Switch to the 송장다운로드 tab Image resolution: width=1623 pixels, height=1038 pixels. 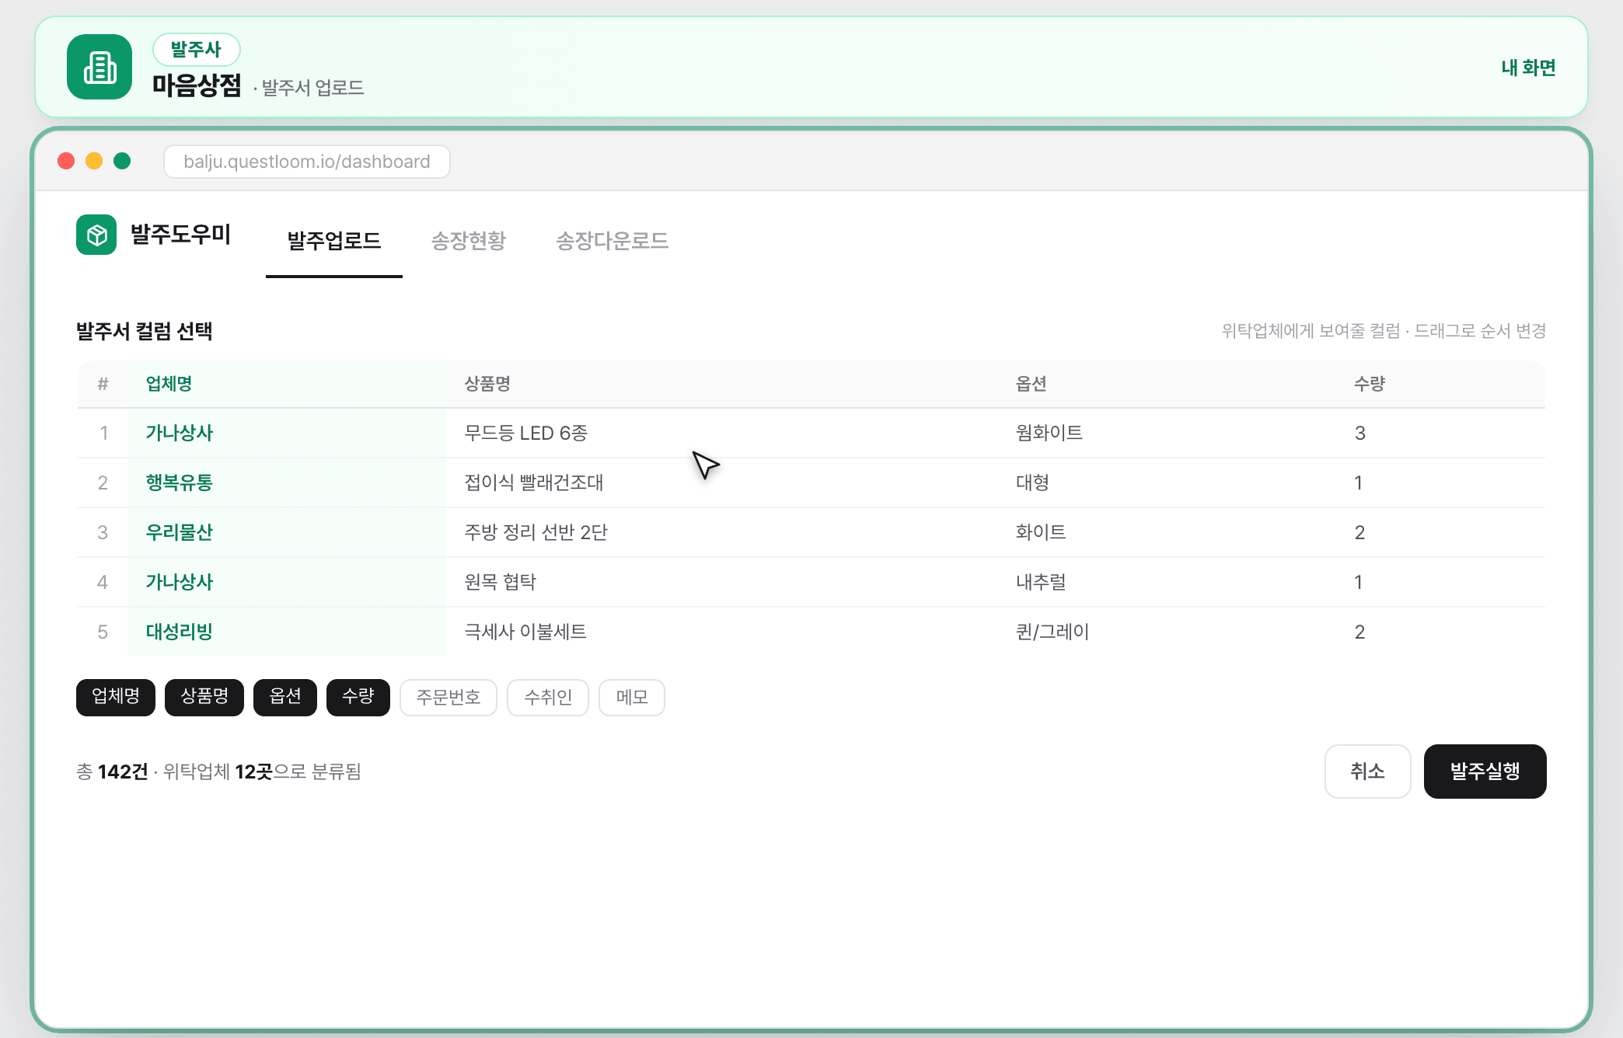tap(613, 241)
